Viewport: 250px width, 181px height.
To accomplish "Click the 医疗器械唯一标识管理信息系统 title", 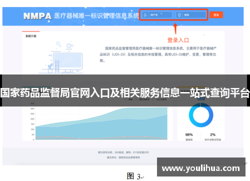I will point(96,16).
